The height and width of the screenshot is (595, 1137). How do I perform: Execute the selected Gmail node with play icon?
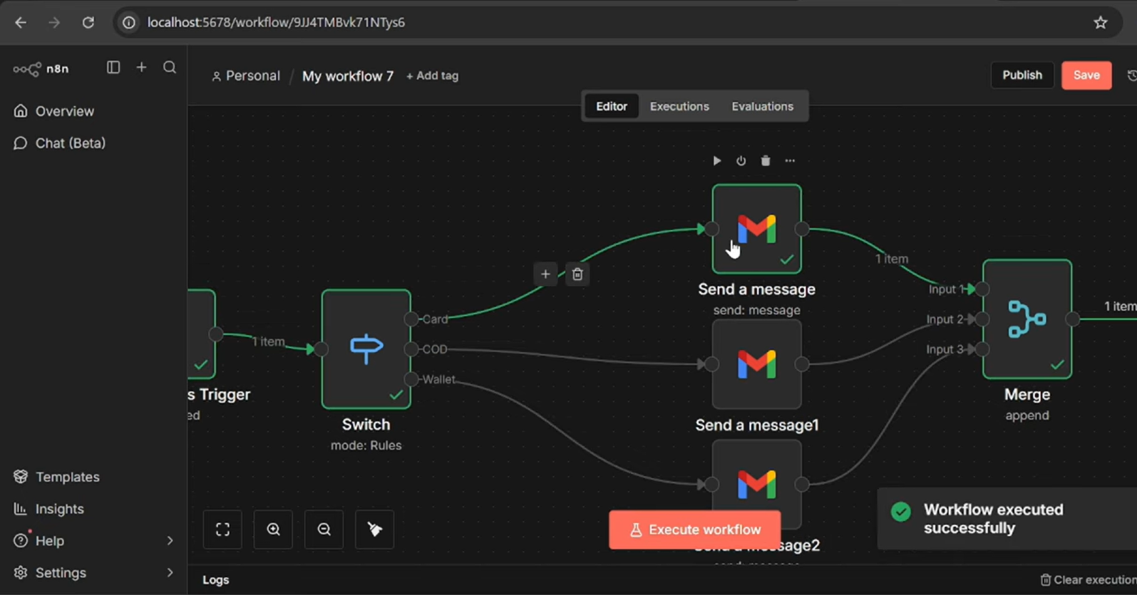717,161
